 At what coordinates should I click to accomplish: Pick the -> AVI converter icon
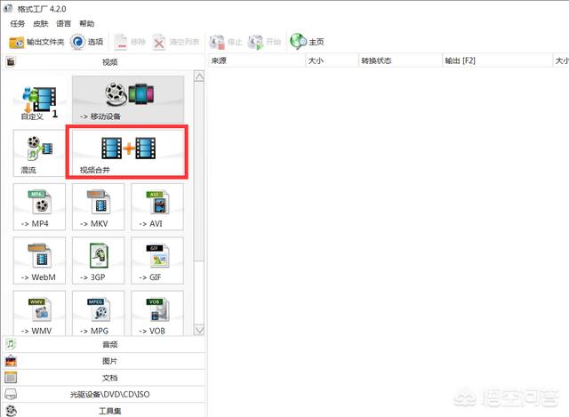tap(156, 206)
